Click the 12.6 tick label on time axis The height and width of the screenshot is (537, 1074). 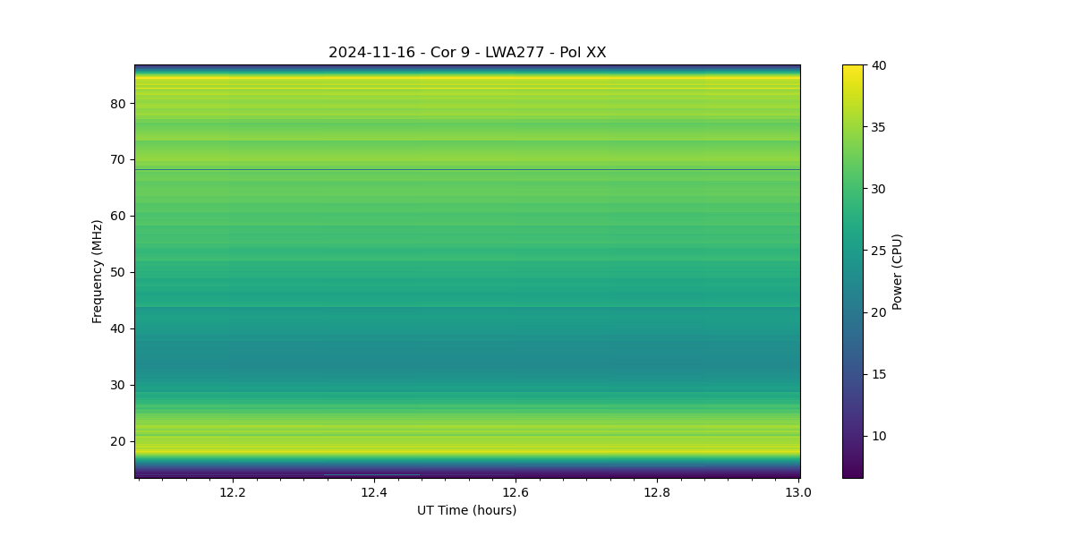point(515,492)
